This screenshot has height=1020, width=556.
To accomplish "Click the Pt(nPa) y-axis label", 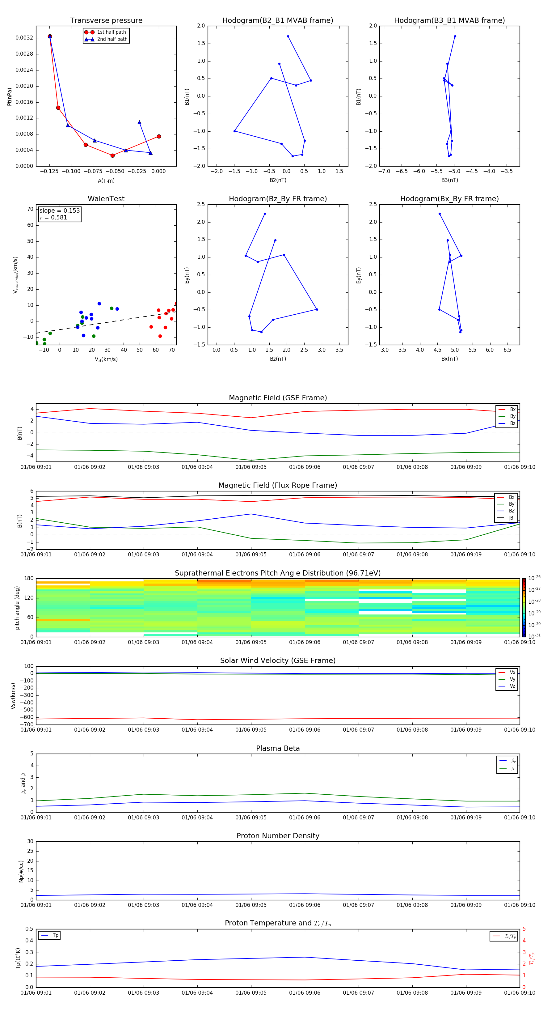I will click(x=10, y=96).
